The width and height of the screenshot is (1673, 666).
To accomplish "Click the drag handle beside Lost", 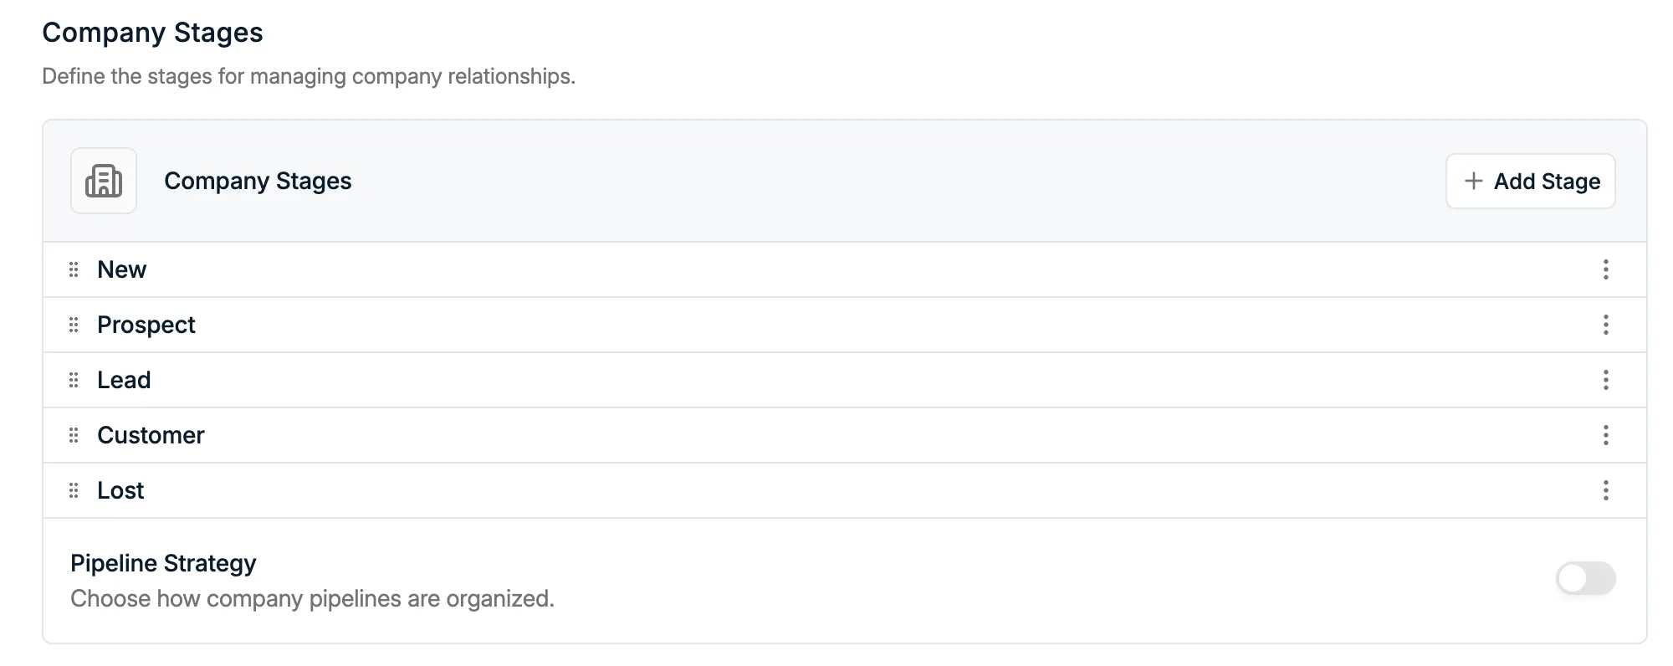I will pos(74,490).
